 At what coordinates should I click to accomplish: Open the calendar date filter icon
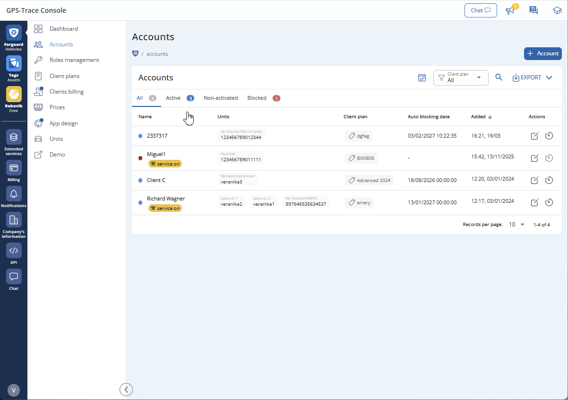pyautogui.click(x=422, y=78)
